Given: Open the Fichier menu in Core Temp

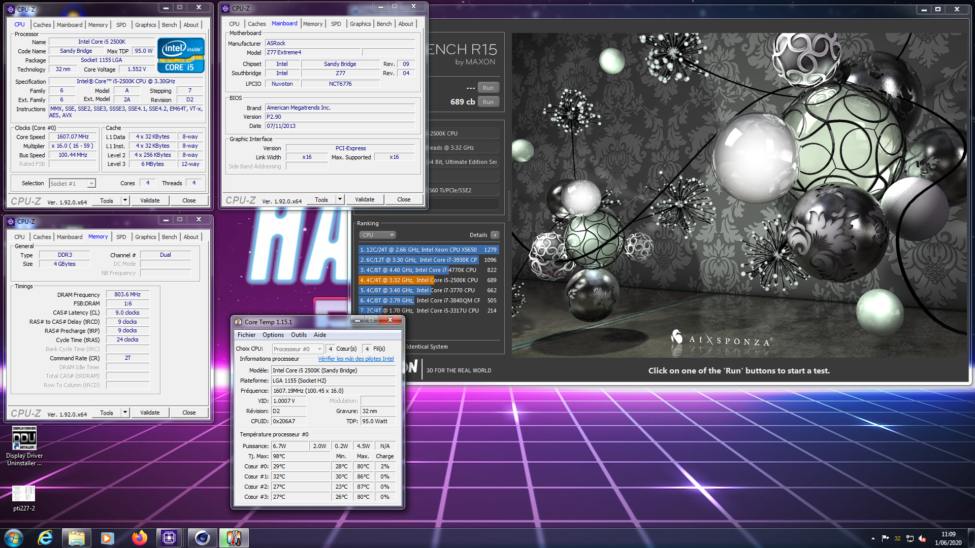Looking at the screenshot, I should (x=246, y=335).
